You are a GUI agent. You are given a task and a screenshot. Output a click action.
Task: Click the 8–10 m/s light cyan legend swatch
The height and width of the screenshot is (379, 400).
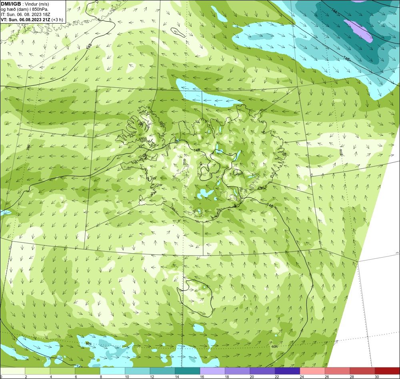[x=112, y=371]
